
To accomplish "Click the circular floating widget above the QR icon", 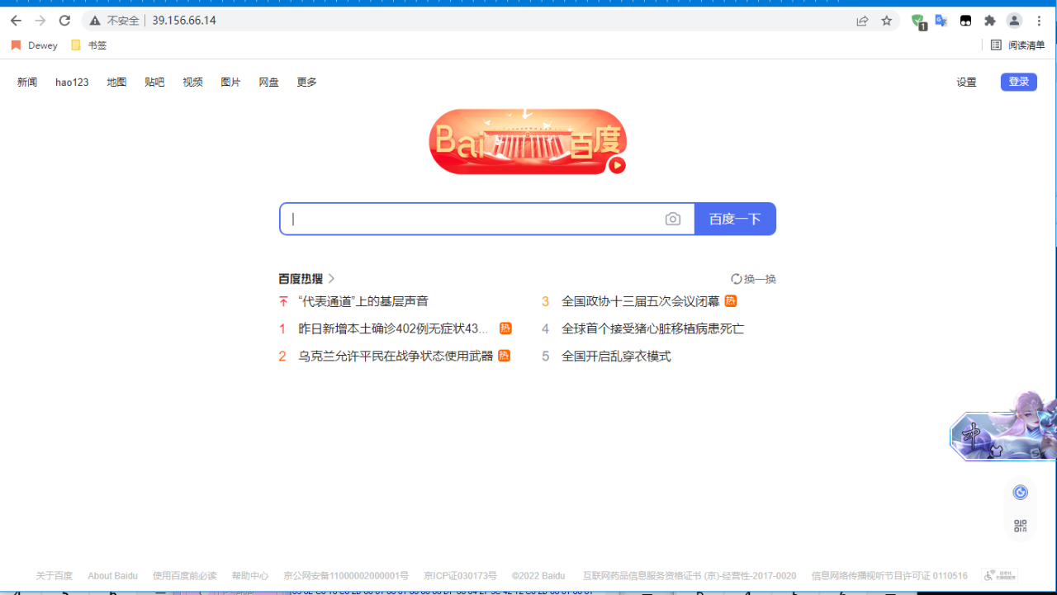I will coord(1020,491).
